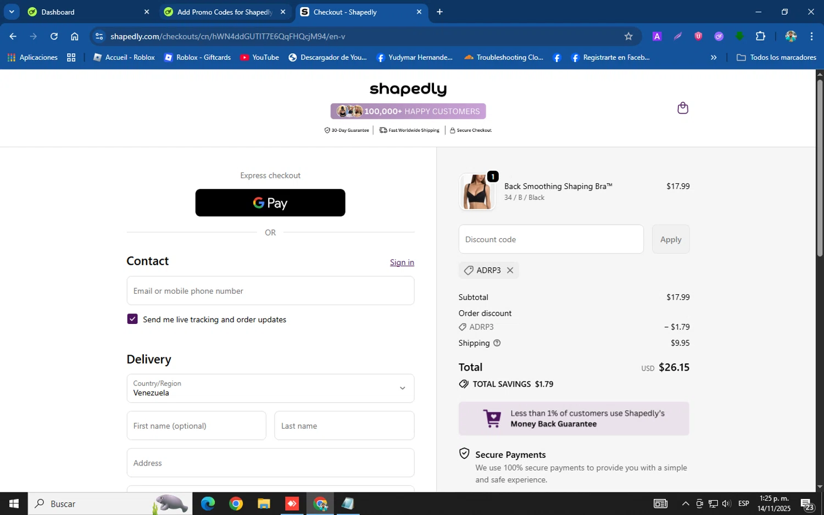Image resolution: width=824 pixels, height=515 pixels.
Task: Reload the current page
Action: pyautogui.click(x=54, y=36)
